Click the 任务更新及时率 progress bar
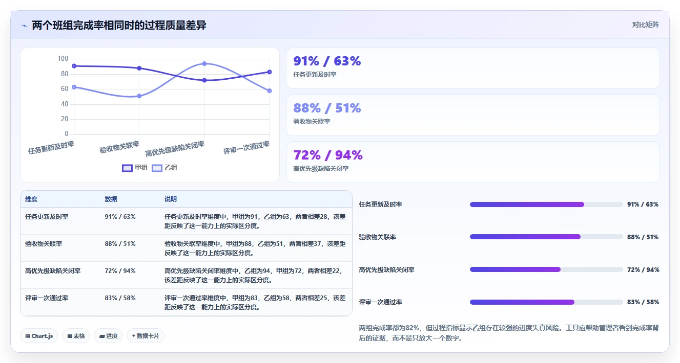The width and height of the screenshot is (680, 363). (x=546, y=205)
